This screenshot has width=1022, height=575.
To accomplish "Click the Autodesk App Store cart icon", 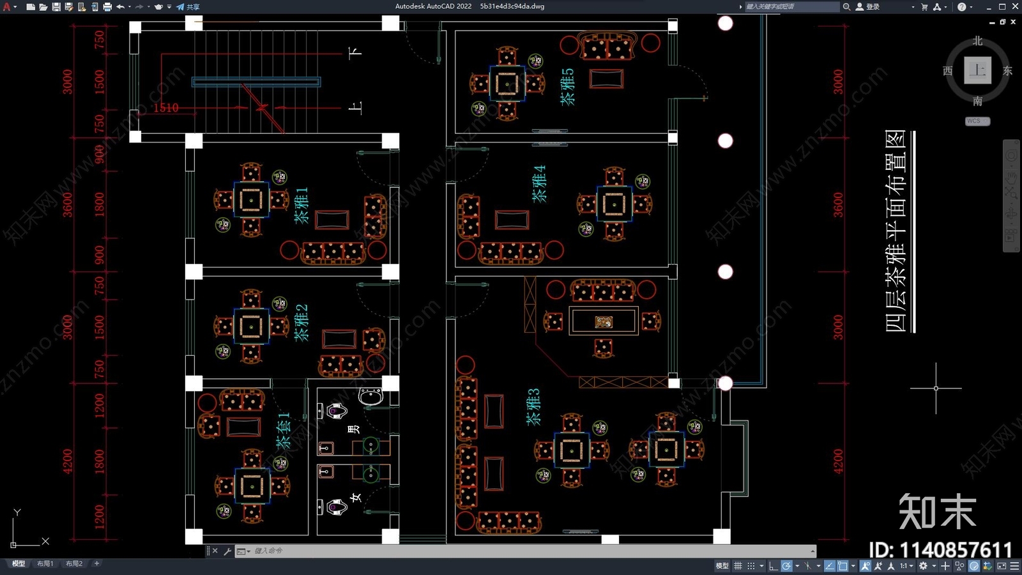I will 924,6.
